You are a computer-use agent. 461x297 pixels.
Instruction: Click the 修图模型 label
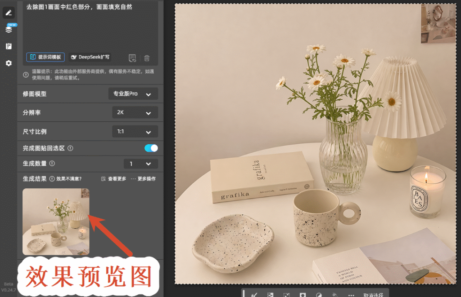(x=35, y=94)
